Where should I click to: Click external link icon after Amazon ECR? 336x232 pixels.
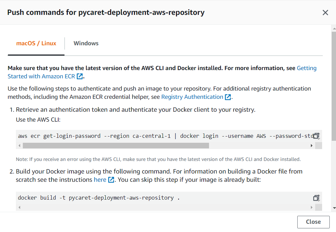click(x=80, y=76)
